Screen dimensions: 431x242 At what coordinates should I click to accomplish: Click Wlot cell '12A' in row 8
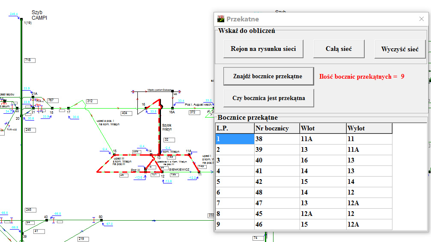[x=323, y=214]
